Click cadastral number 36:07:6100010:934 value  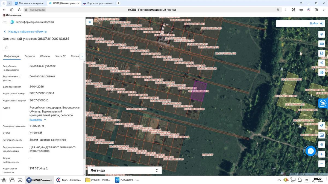click(42, 93)
